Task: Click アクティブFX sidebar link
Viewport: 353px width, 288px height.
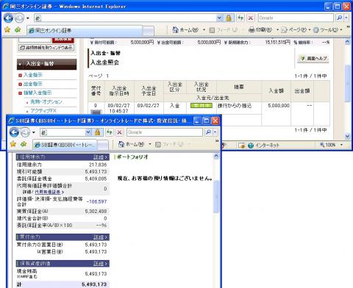Action: click(43, 111)
